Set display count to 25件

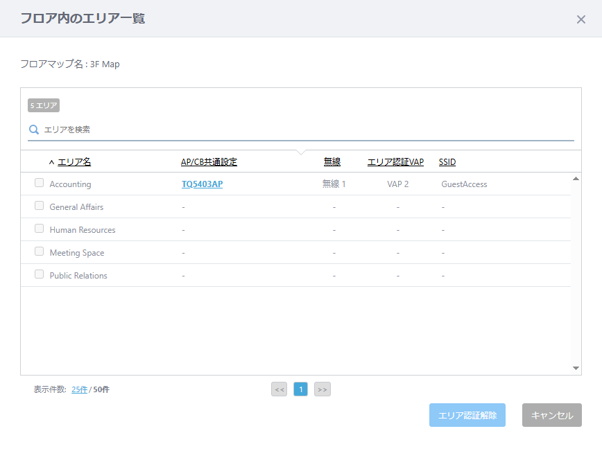(80, 389)
